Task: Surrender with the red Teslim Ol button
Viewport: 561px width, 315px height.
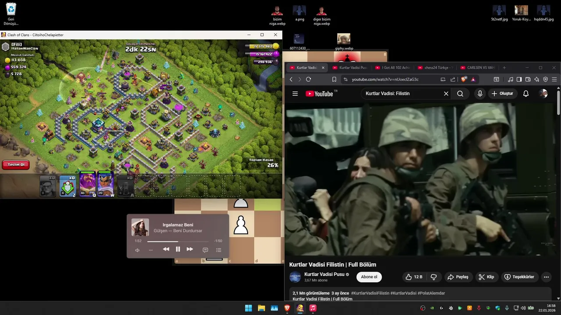Action: [x=16, y=165]
